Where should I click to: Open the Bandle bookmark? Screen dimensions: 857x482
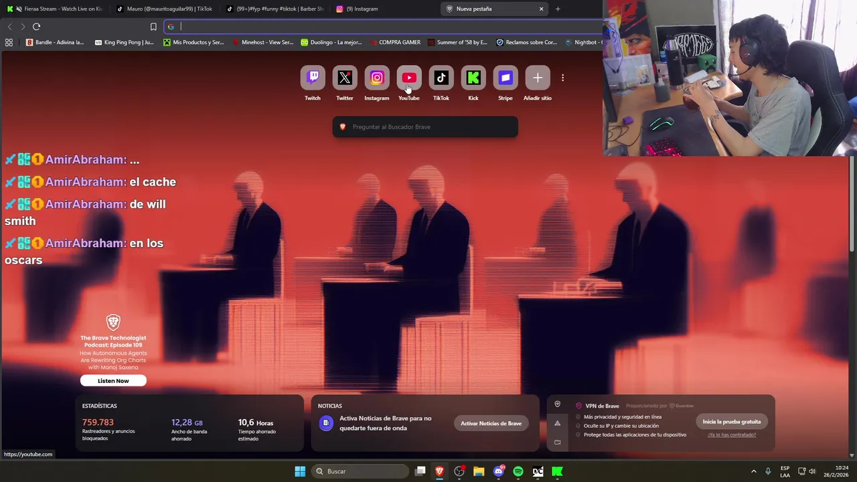[55, 42]
